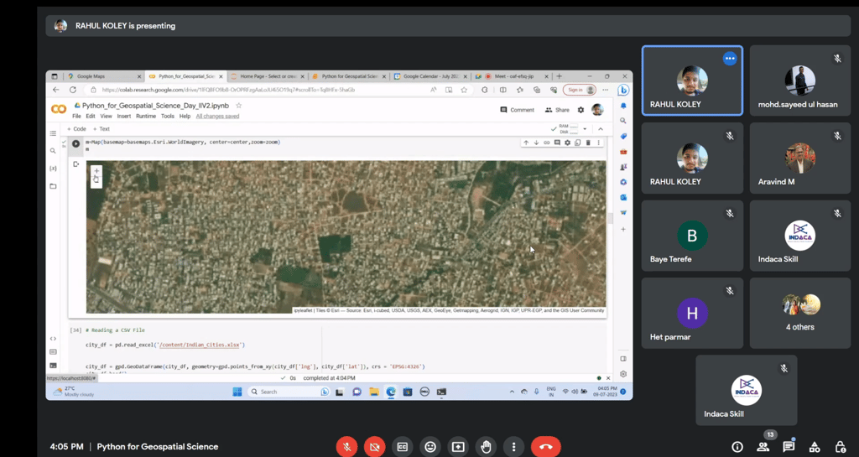Viewport: 859px width, 457px height.
Task: Clear the map cell output icon
Action: coord(76,164)
